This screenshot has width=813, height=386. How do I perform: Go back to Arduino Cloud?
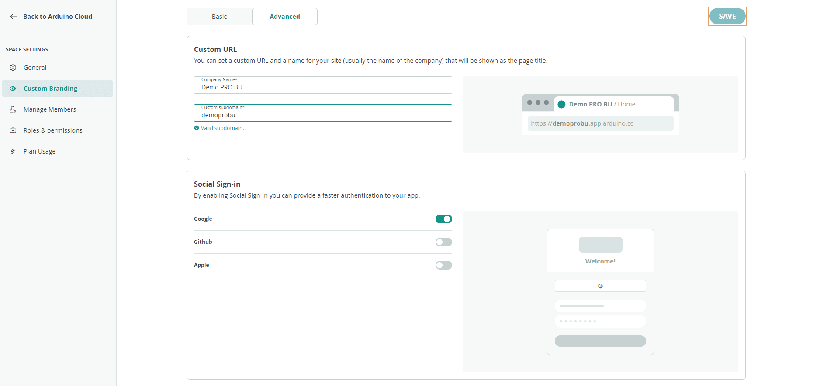[x=57, y=17]
